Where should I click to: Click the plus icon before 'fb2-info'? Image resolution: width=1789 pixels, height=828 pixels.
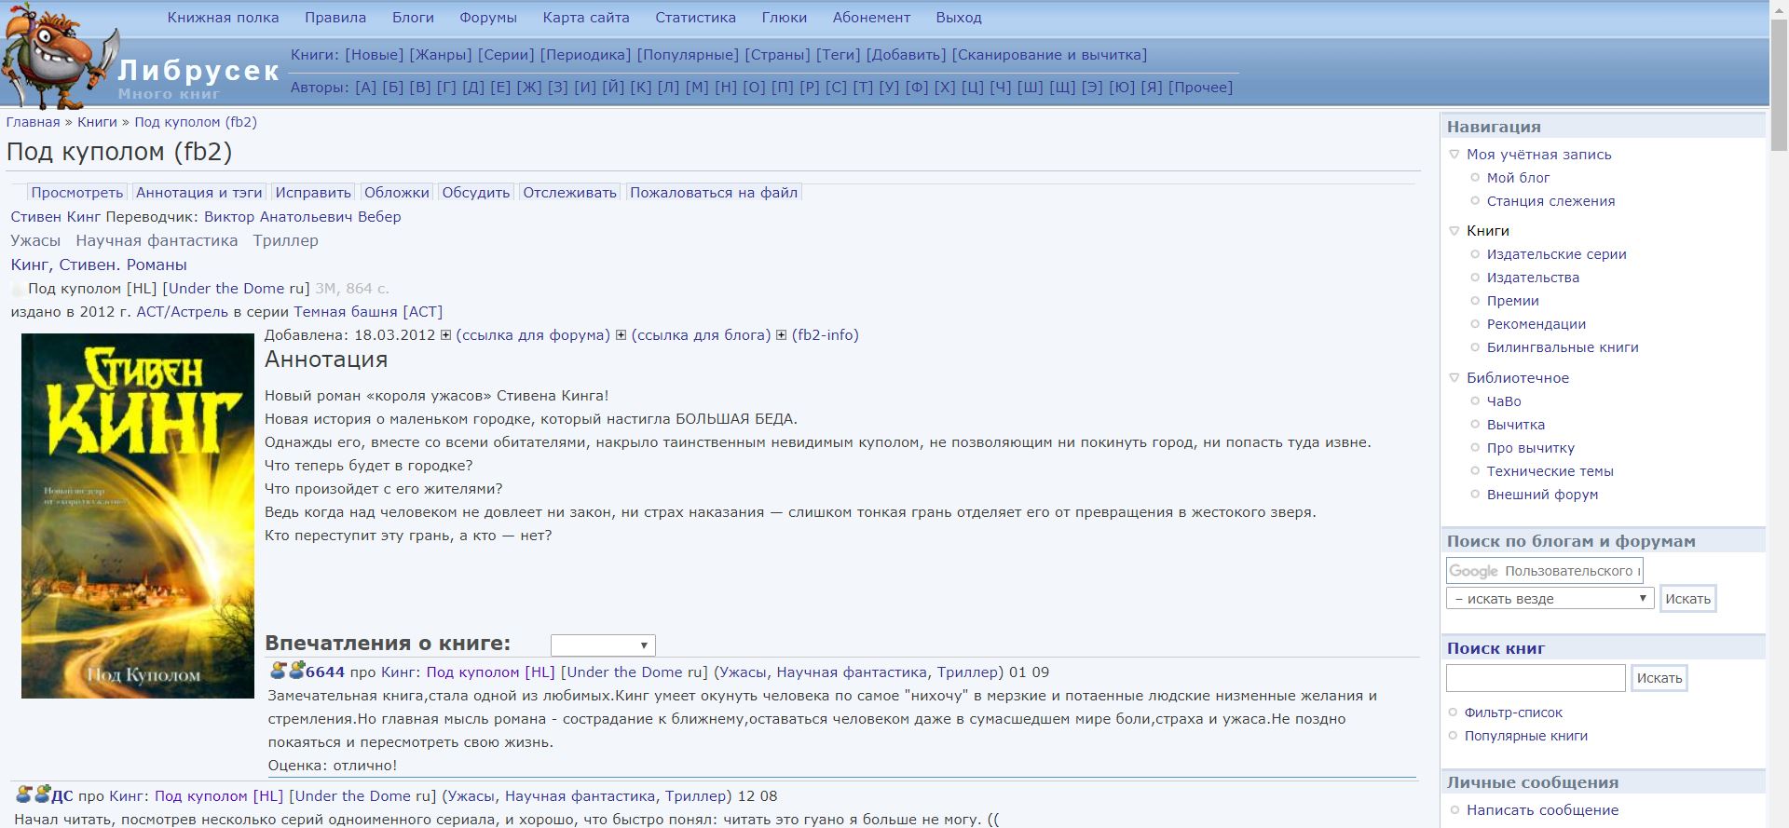coord(781,335)
